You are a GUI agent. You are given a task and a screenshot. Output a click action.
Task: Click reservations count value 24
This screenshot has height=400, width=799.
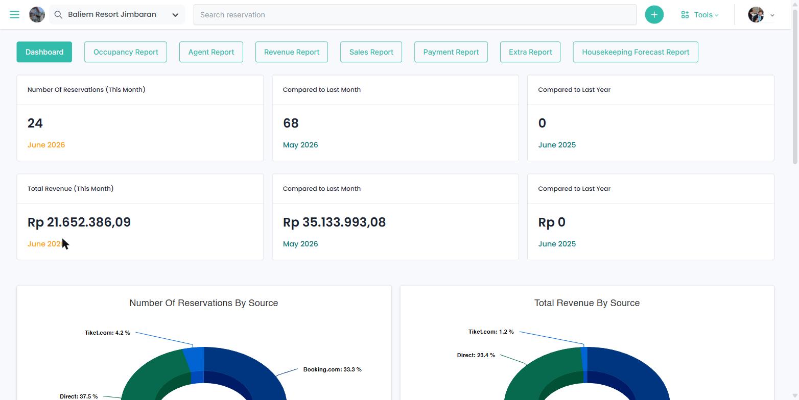pos(35,123)
